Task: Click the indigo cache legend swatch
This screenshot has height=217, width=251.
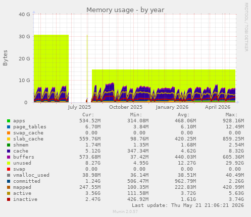Action: coord(9,151)
